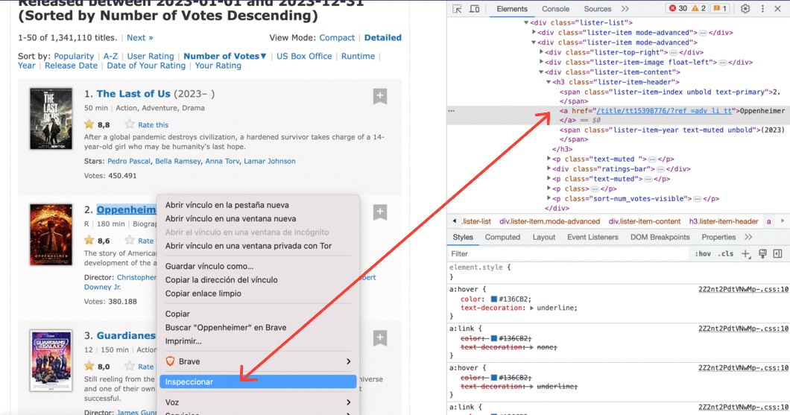Open the Event Listeners tab
Screen dimensions: 790x415
pyautogui.click(x=592, y=237)
